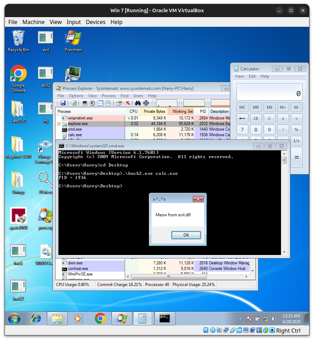This screenshot has height=341, width=314.
Task: Open Process Explorer Find menu
Action: 124,96
